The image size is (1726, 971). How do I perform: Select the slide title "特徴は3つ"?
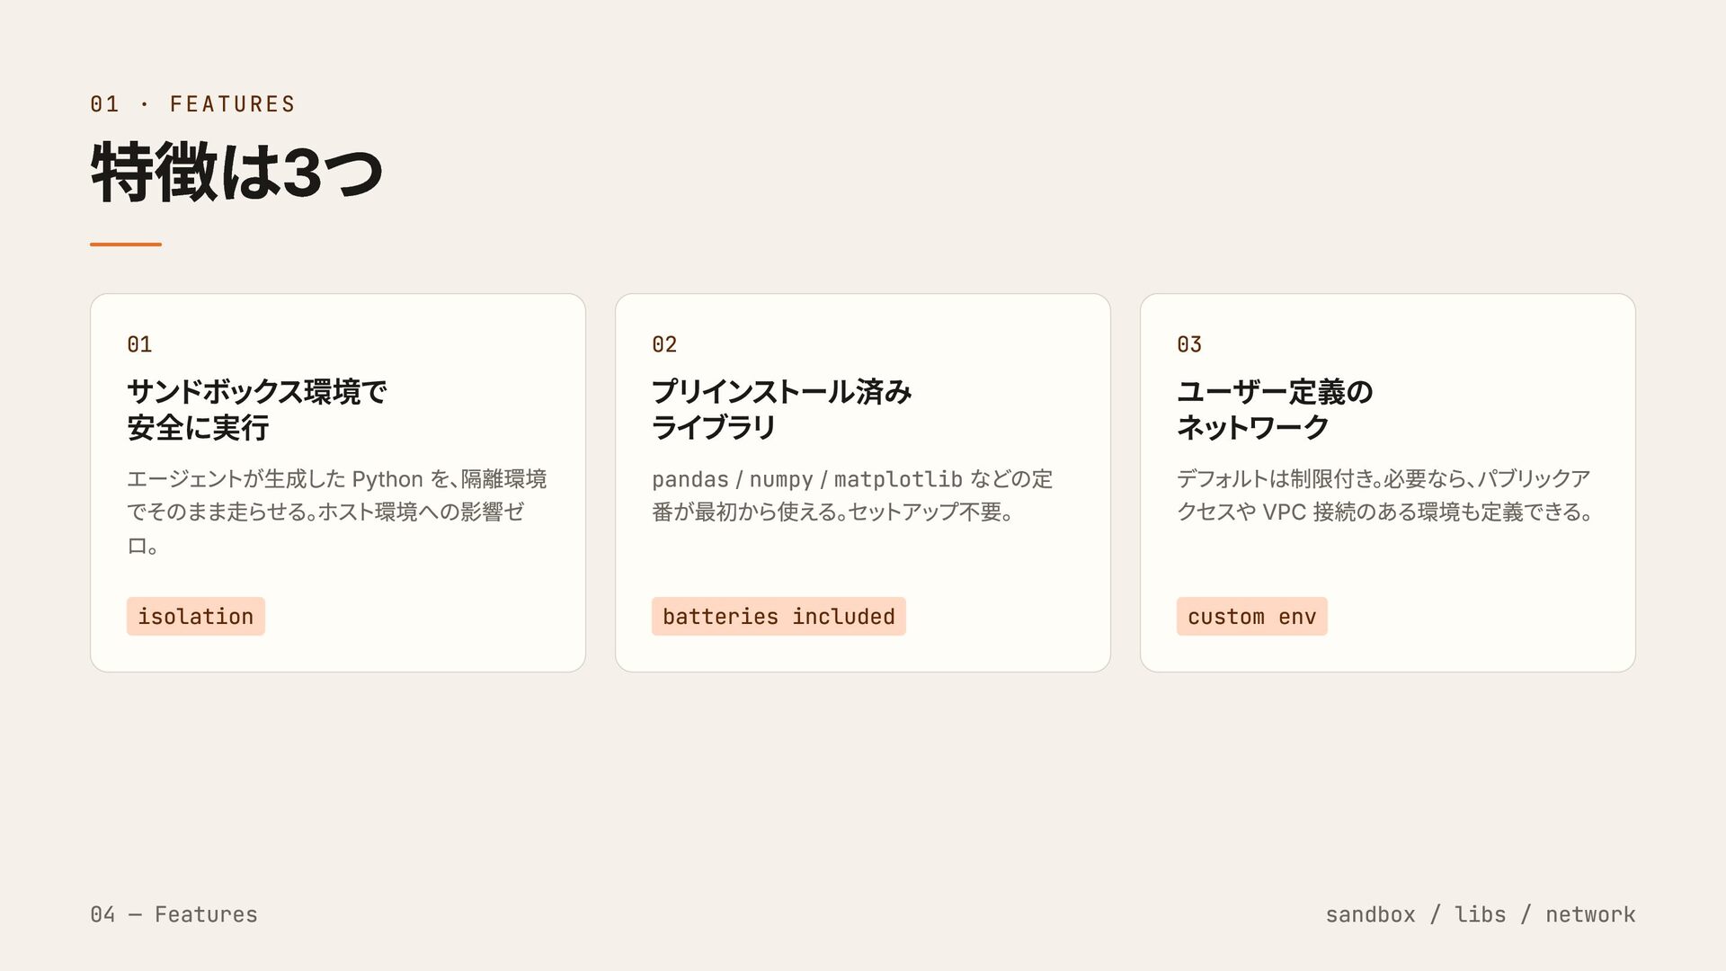tap(236, 172)
